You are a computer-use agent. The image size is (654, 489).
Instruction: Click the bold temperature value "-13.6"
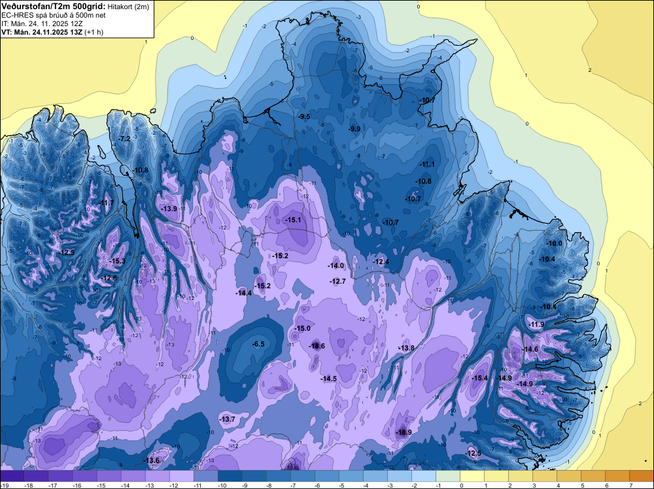(152, 460)
